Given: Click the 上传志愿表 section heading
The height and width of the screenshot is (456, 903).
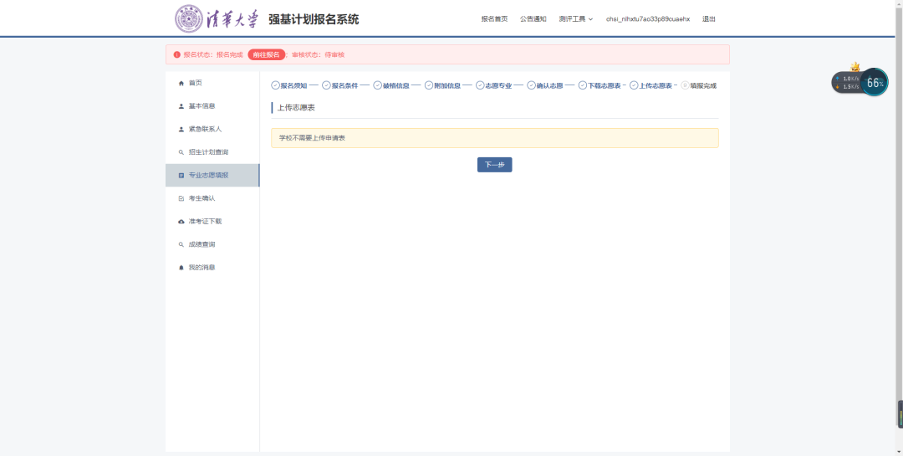Looking at the screenshot, I should (x=296, y=108).
